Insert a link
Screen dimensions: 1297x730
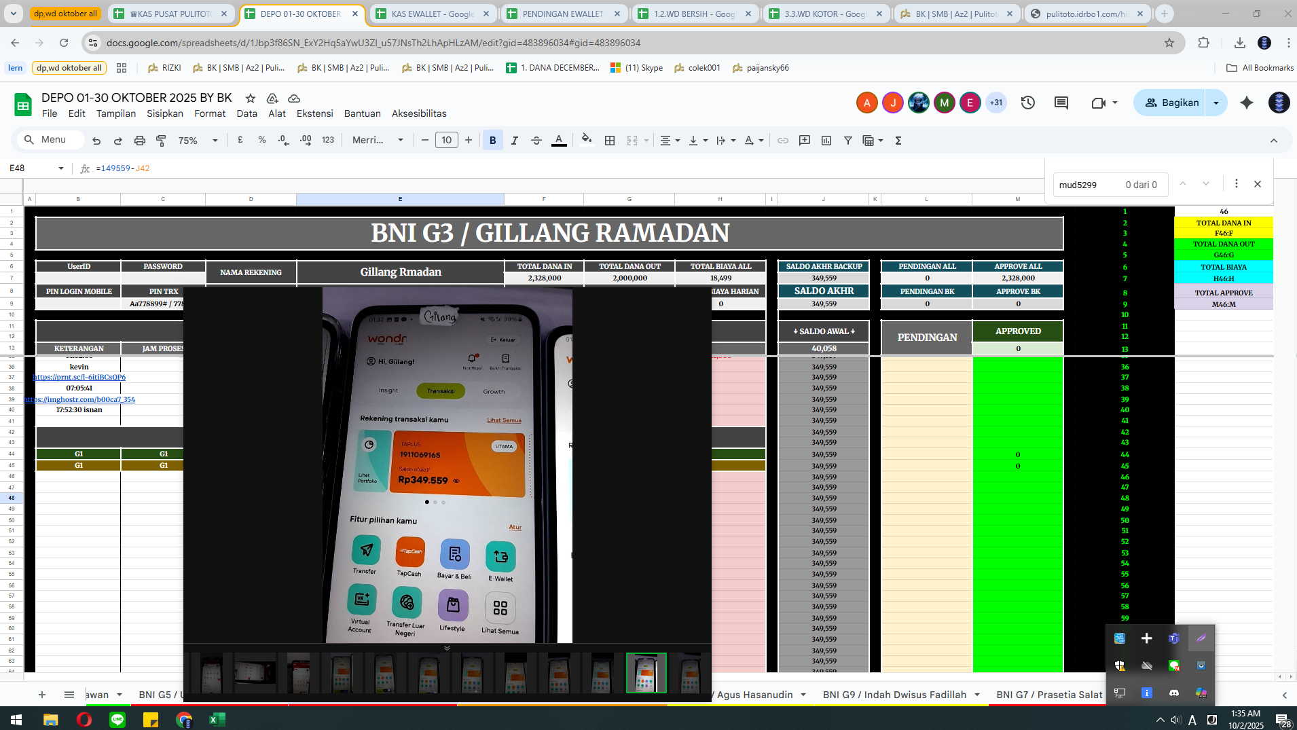[783, 141]
